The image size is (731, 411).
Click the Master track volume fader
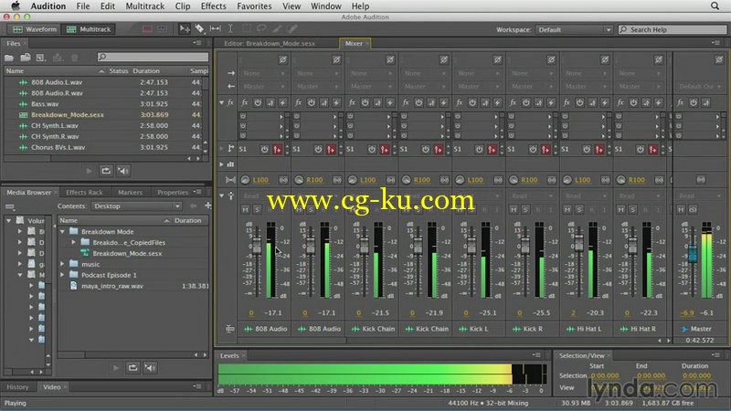click(x=693, y=253)
